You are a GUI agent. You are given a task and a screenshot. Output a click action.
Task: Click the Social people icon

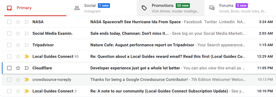tap(77, 8)
